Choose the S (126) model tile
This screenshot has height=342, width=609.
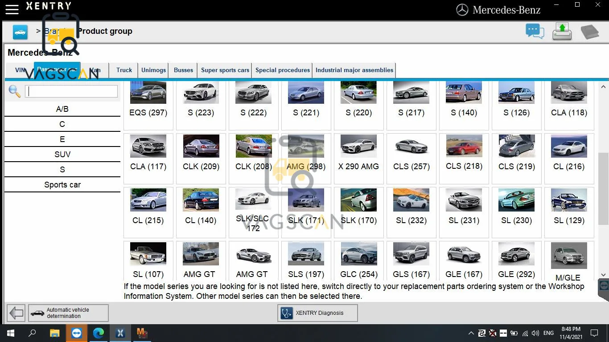point(517,105)
